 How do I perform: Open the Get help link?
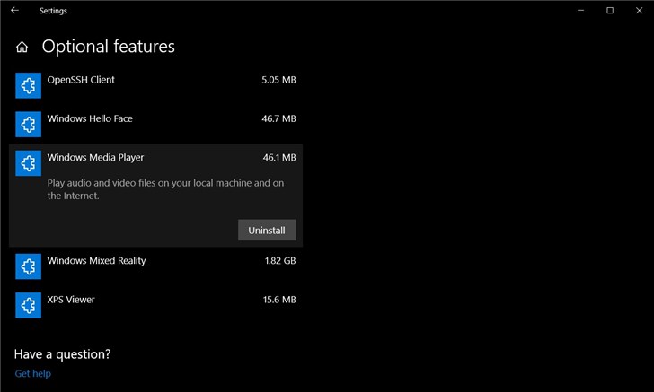pyautogui.click(x=33, y=374)
